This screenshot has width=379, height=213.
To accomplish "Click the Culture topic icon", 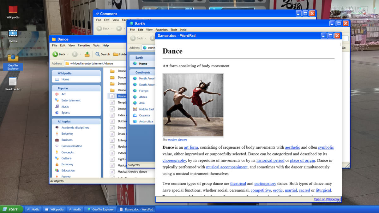I will point(57,158).
